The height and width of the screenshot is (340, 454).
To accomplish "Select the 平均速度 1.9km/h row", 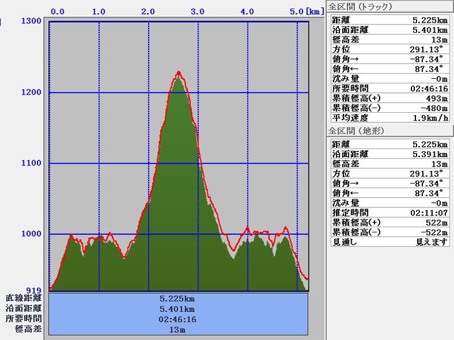I will point(390,118).
